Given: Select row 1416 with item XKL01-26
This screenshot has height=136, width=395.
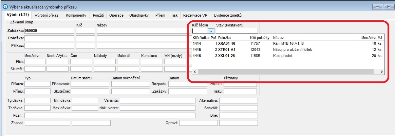Looking at the screenshot, I should tap(288, 56).
